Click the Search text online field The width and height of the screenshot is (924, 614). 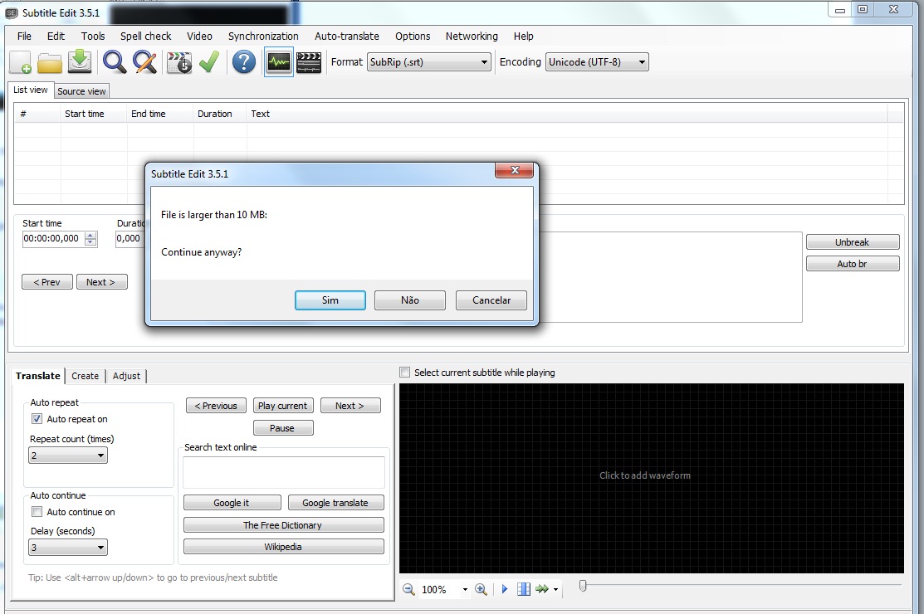coord(283,472)
